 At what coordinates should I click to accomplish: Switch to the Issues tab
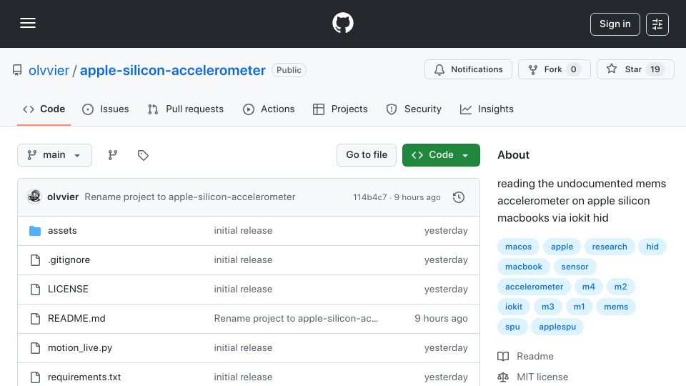(x=106, y=109)
